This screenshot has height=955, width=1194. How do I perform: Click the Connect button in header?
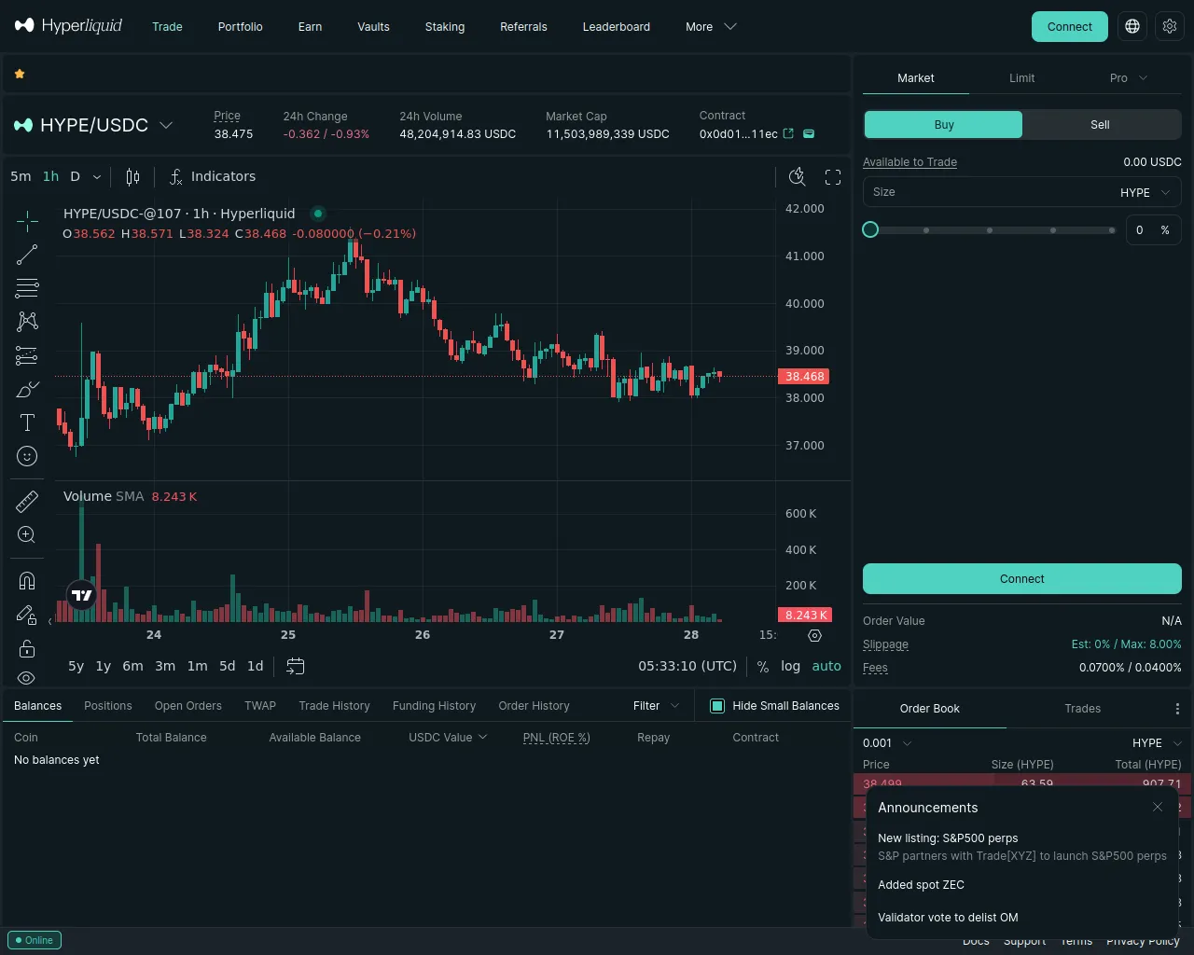pyautogui.click(x=1069, y=27)
